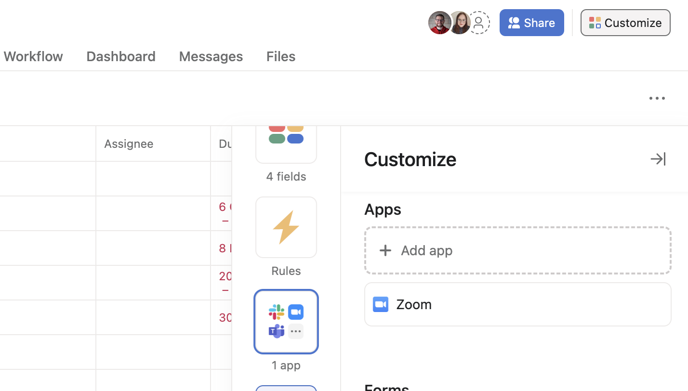Collapse the Customize panel with arrow icon
Viewport: 688px width, 391px height.
[x=658, y=159]
